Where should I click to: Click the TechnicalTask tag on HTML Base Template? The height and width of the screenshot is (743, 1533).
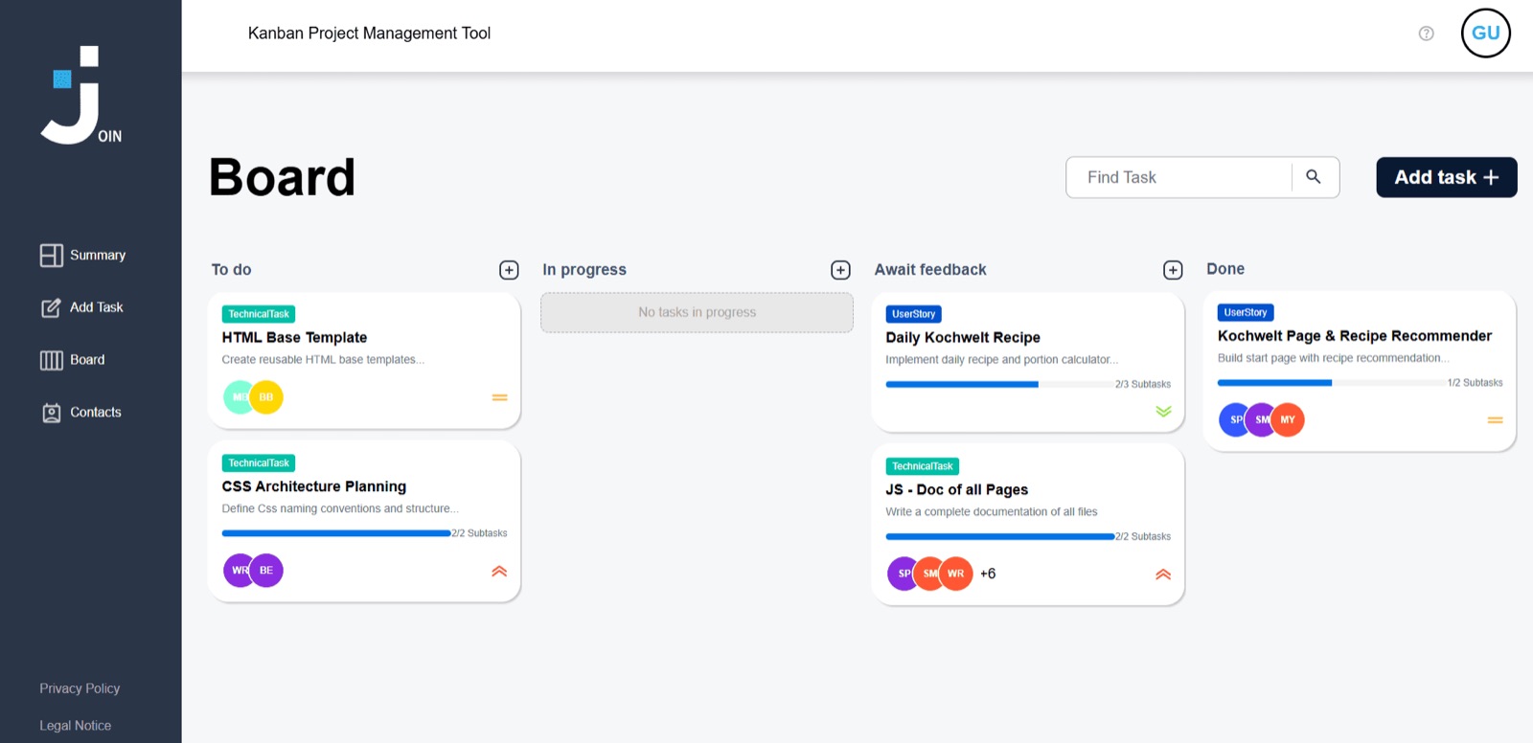259,314
